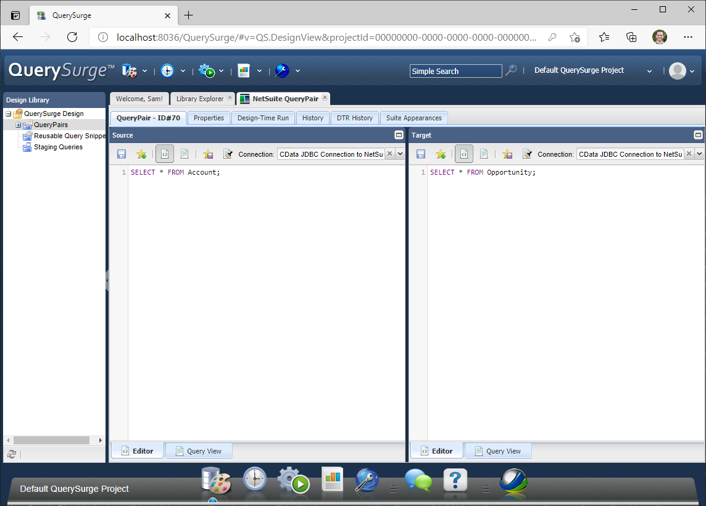Toggle the Source editor mode button in toolbar
Image resolution: width=706 pixels, height=506 pixels.
tap(165, 154)
